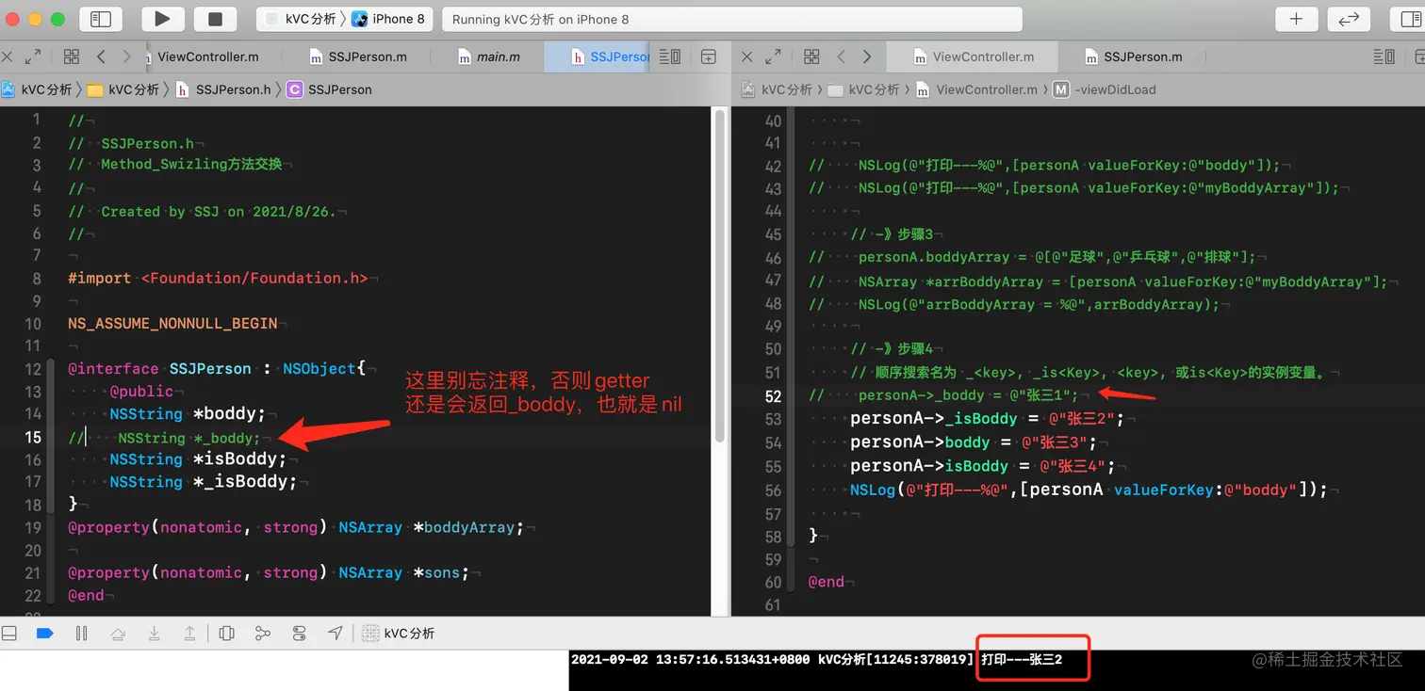Open SSJPerson.h breadcrumb in jump bar

coord(223,89)
